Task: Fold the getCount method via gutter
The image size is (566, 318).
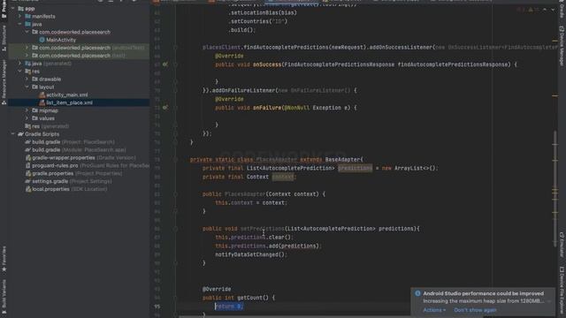Action: [x=175, y=298]
